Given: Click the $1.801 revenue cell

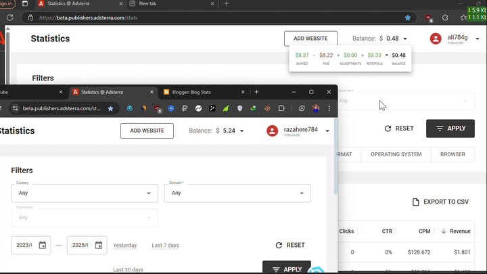Looking at the screenshot, I should coord(462,252).
